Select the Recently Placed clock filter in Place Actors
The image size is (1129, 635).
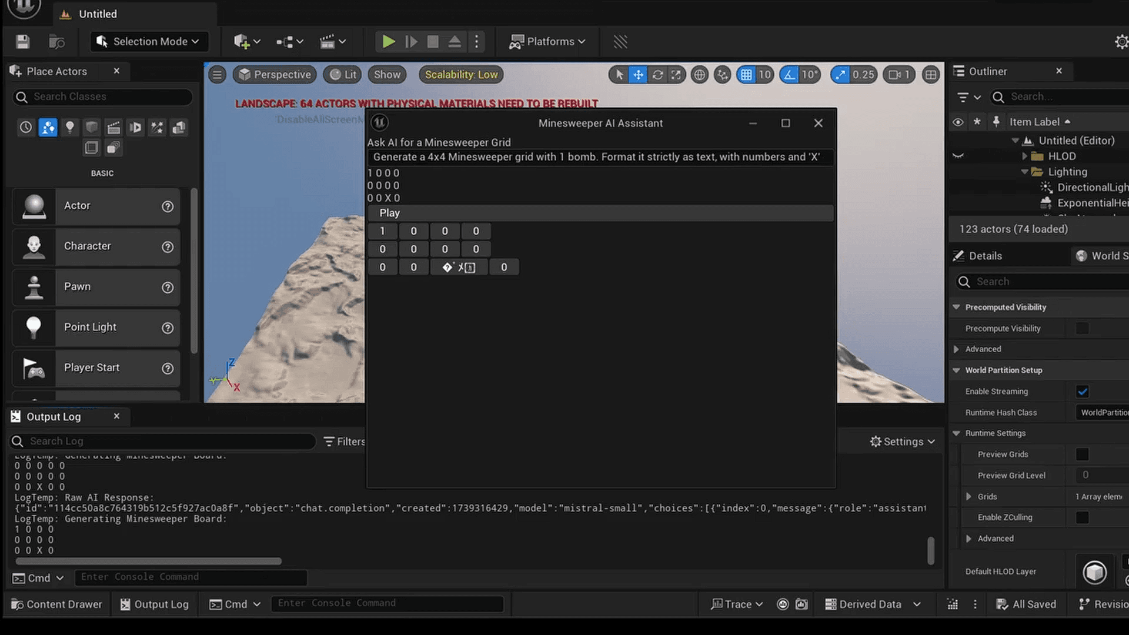coord(26,127)
